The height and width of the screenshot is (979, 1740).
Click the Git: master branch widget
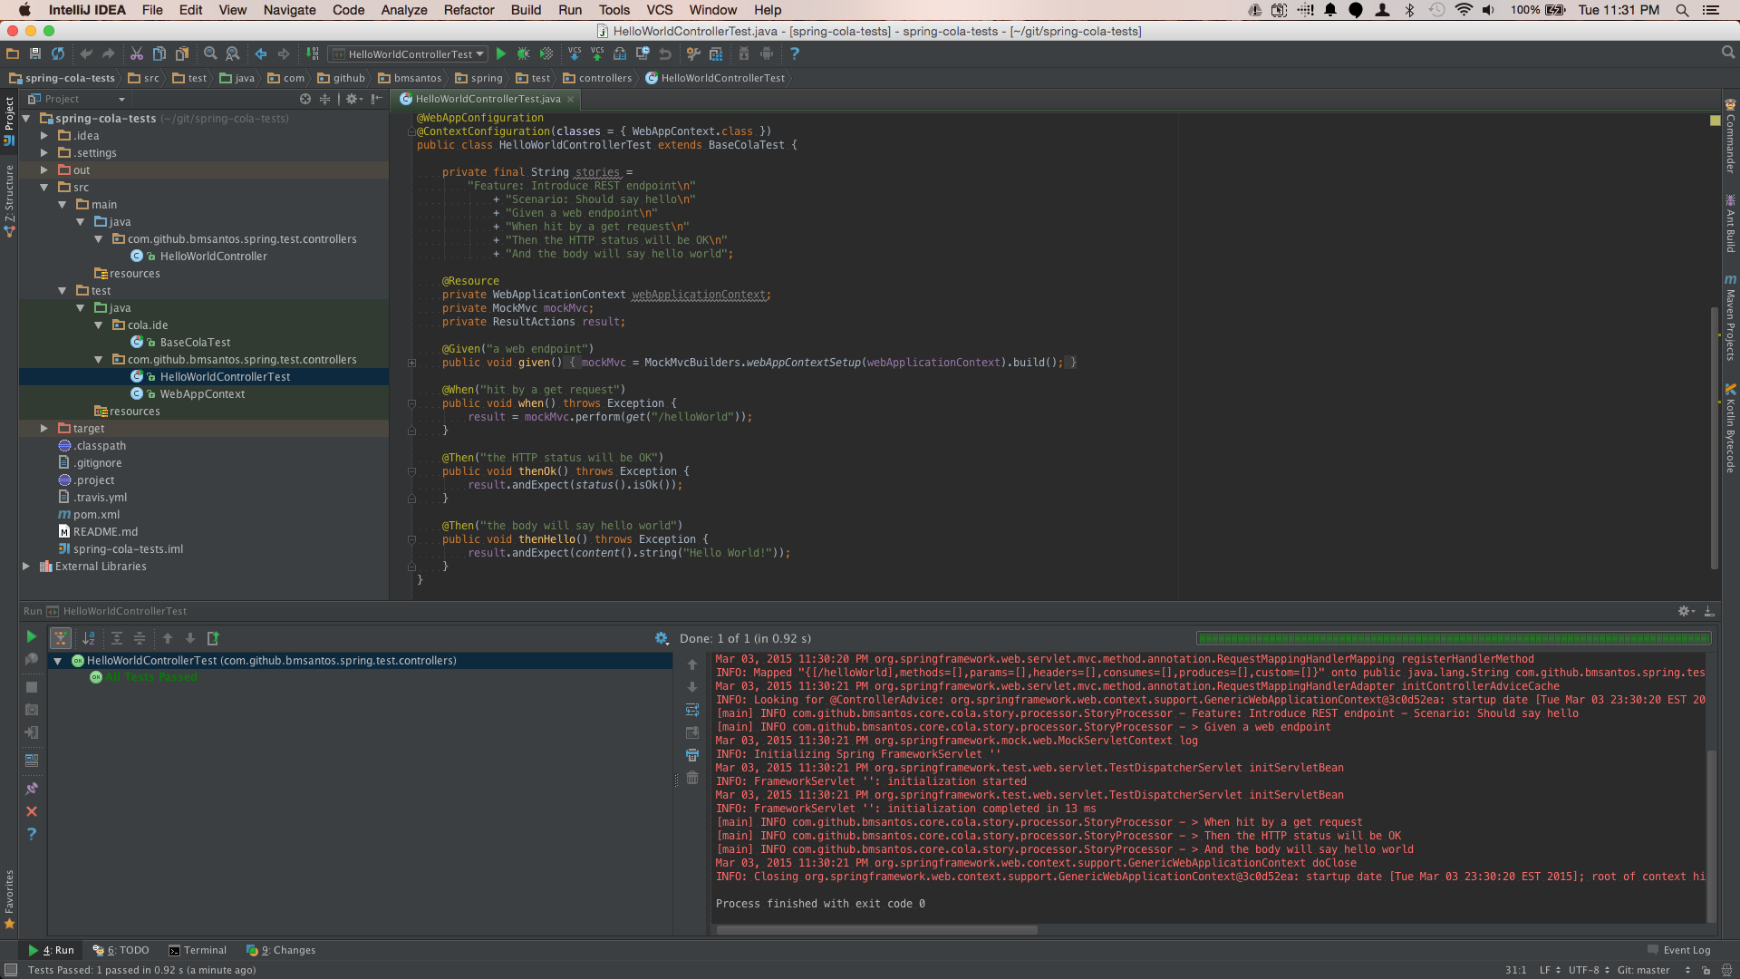click(x=1643, y=970)
